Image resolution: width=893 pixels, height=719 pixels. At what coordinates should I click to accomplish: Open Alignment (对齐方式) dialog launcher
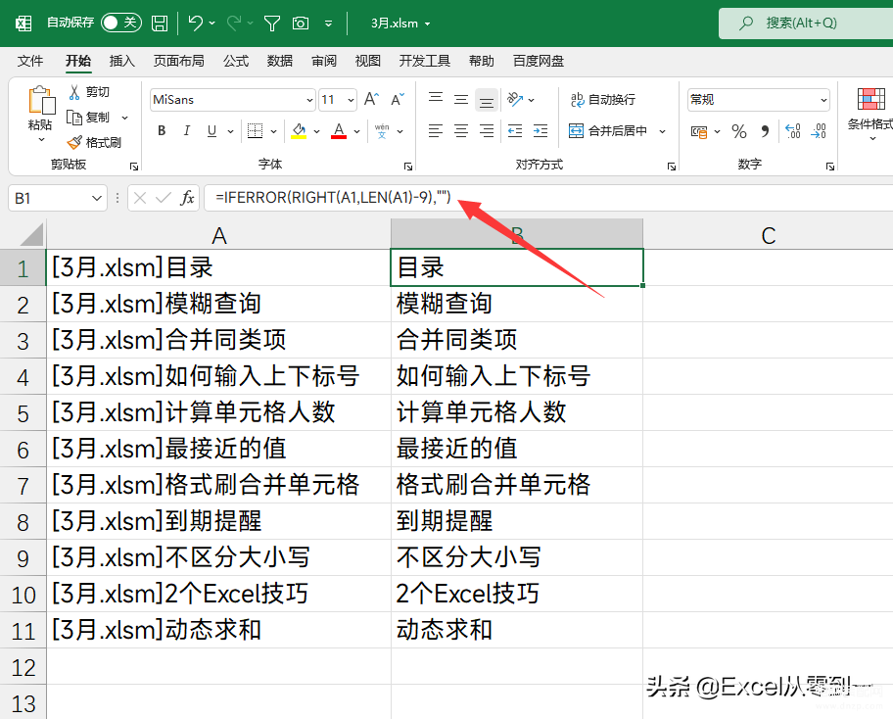[672, 167]
